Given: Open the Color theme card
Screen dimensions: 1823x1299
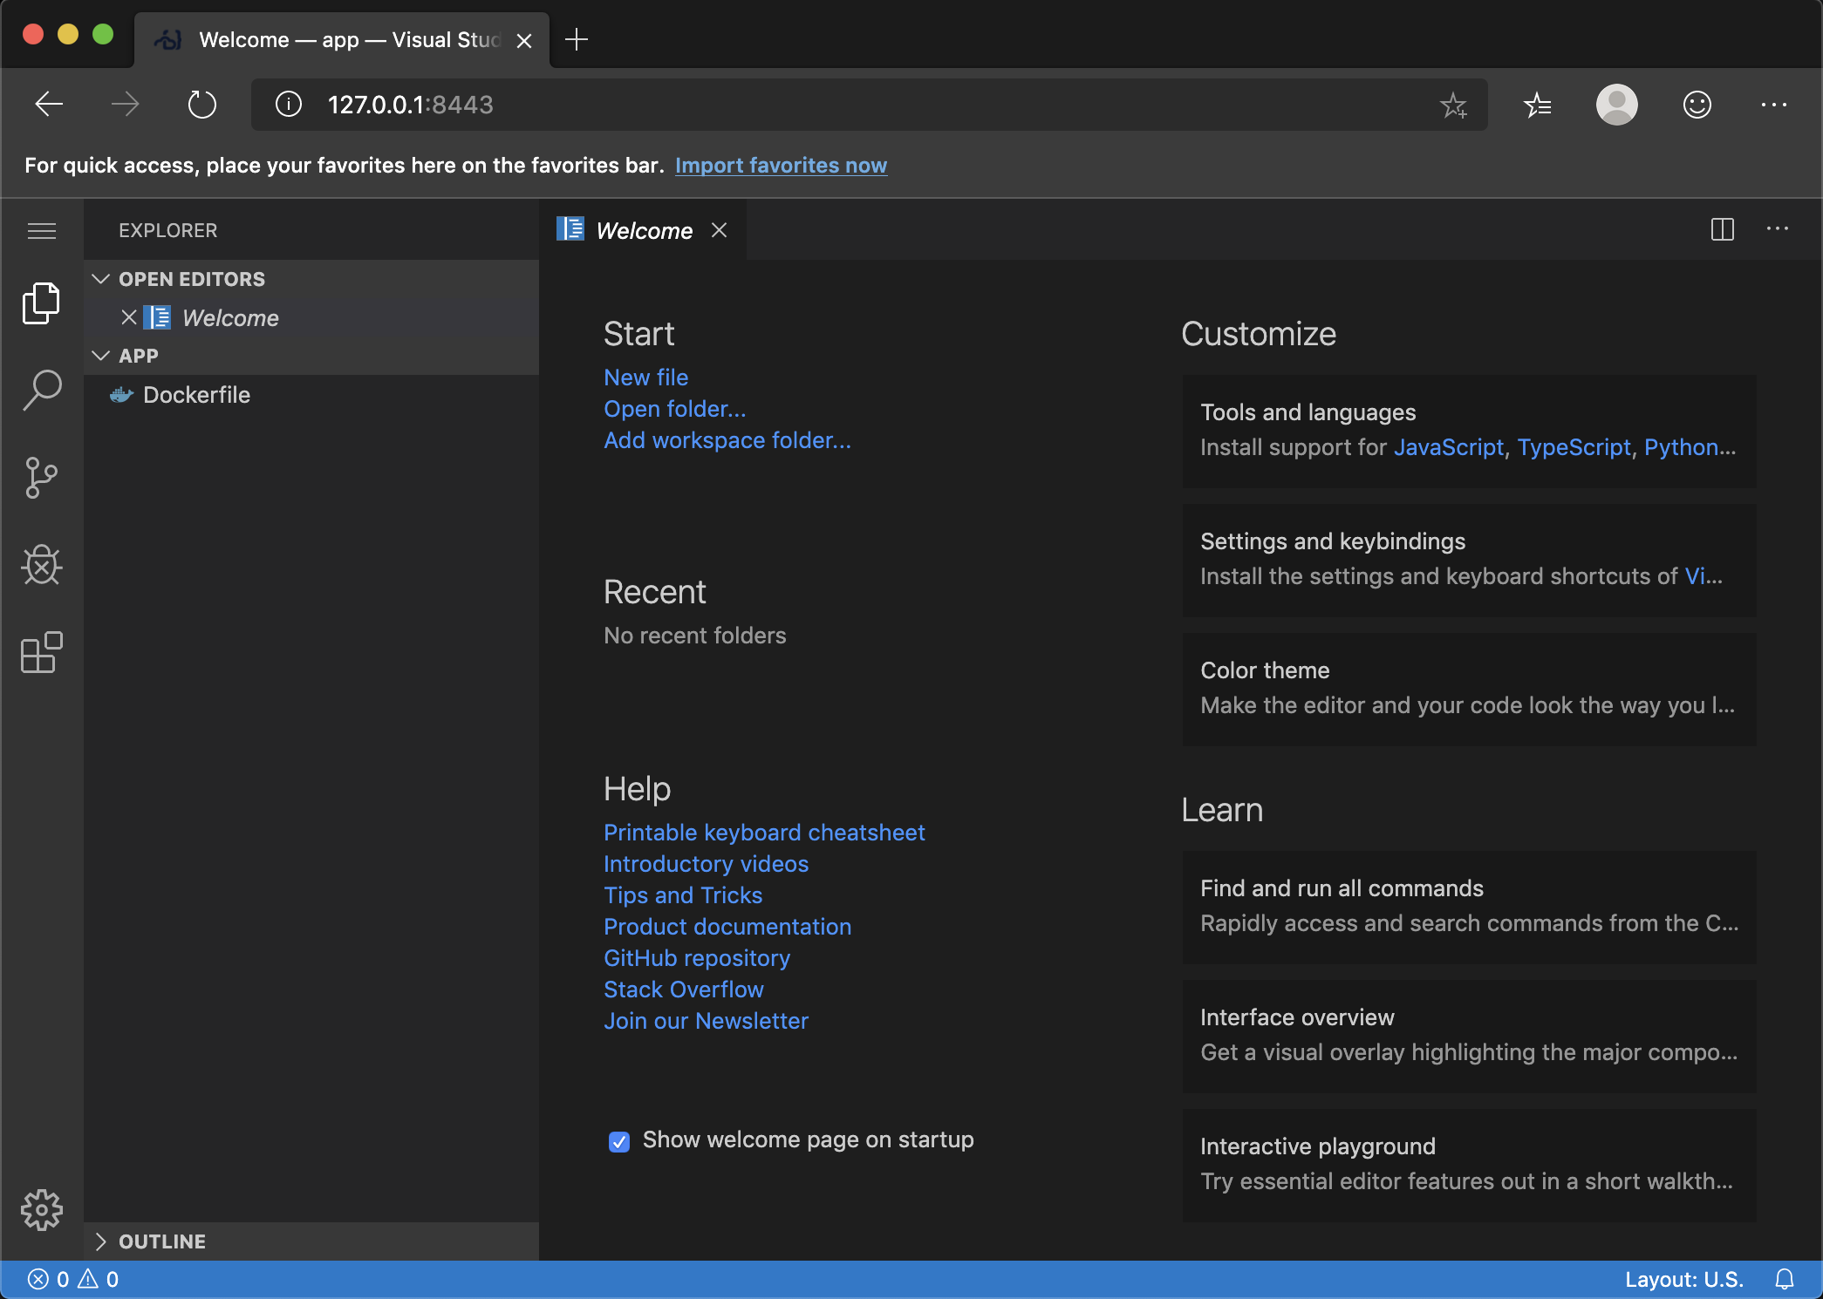Looking at the screenshot, I should tap(1469, 689).
